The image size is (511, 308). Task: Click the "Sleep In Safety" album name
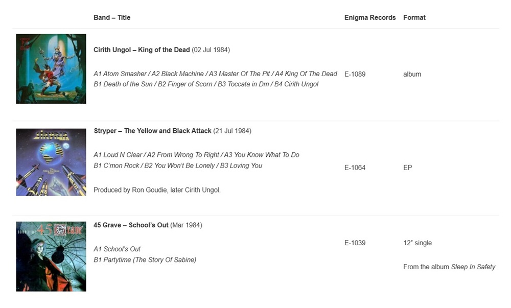pyautogui.click(x=473, y=267)
